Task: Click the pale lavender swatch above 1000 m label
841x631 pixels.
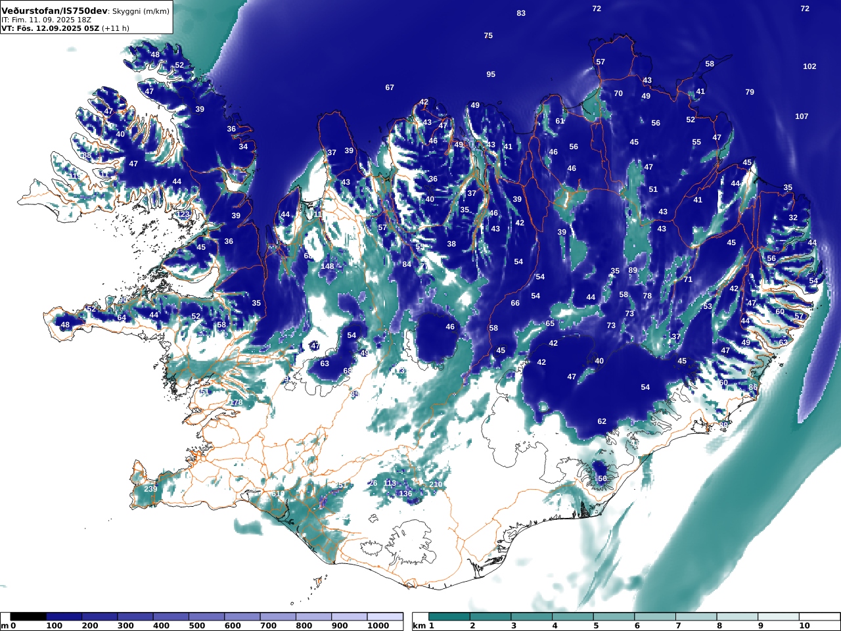Action: (x=385, y=617)
